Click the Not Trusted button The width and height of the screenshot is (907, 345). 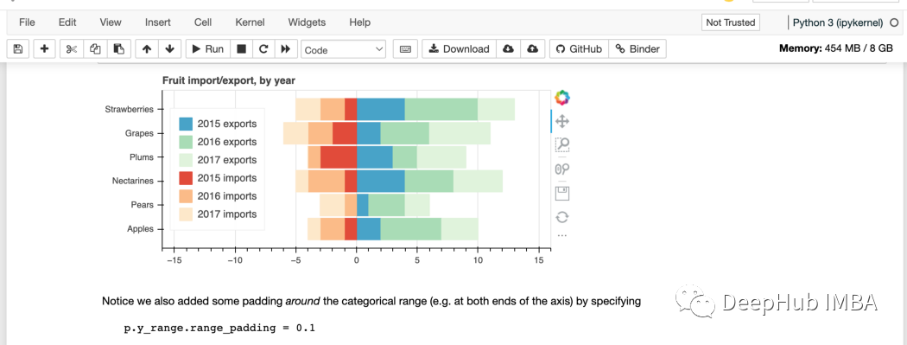pos(731,22)
